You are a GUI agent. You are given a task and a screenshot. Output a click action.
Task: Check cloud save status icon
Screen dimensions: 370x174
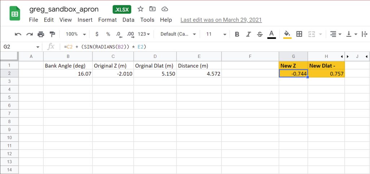(165, 9)
